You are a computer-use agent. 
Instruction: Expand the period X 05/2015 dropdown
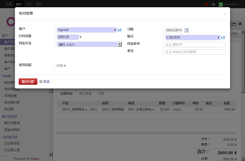[218, 38]
